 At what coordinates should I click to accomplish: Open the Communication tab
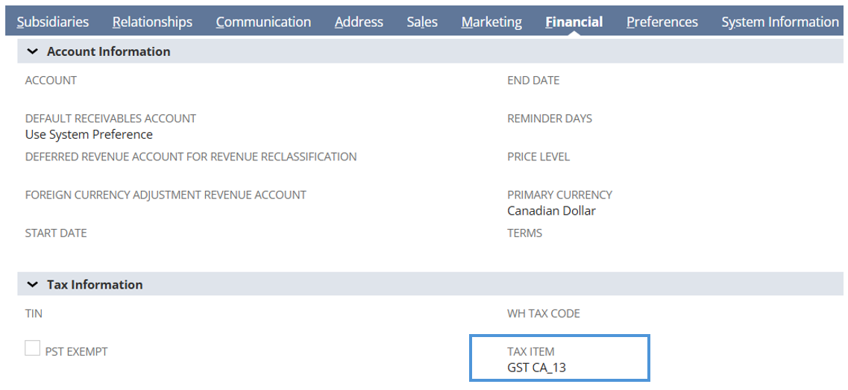263,22
